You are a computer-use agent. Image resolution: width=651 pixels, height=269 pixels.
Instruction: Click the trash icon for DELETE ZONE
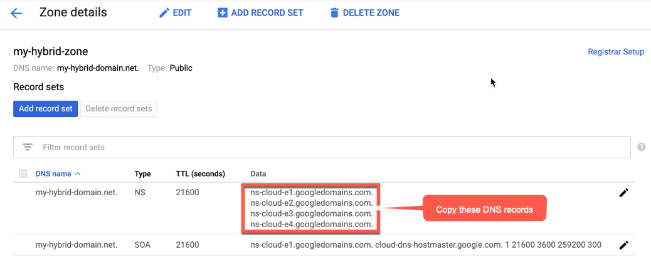tap(334, 13)
